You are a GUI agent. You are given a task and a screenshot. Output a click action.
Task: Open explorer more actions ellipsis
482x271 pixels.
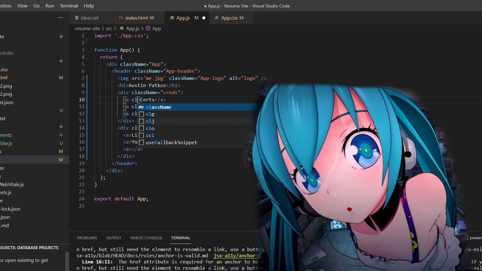pos(60,18)
